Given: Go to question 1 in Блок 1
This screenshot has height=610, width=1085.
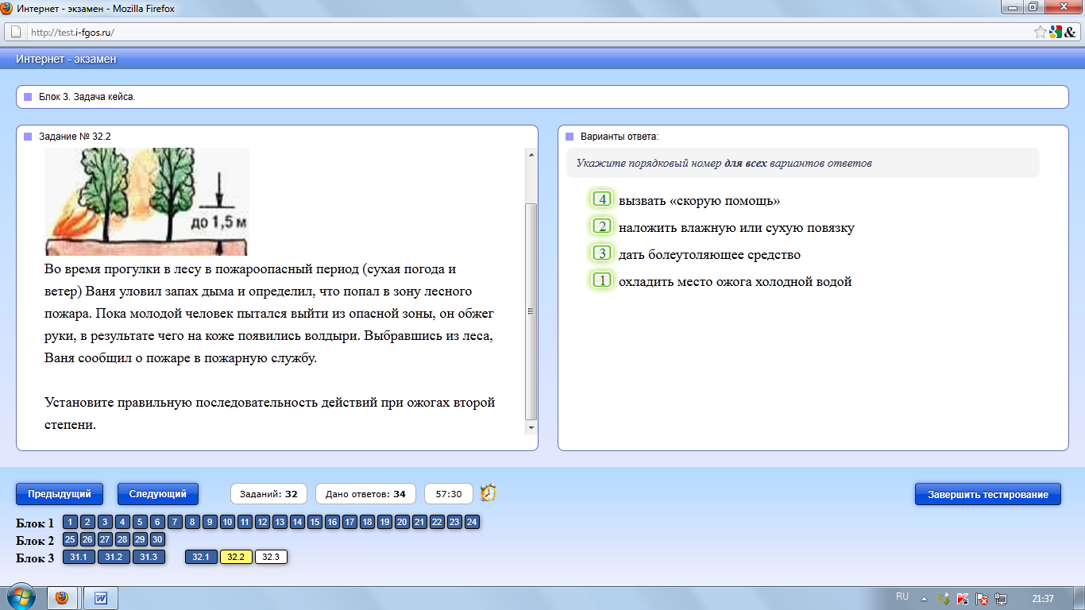Looking at the screenshot, I should pos(70,522).
